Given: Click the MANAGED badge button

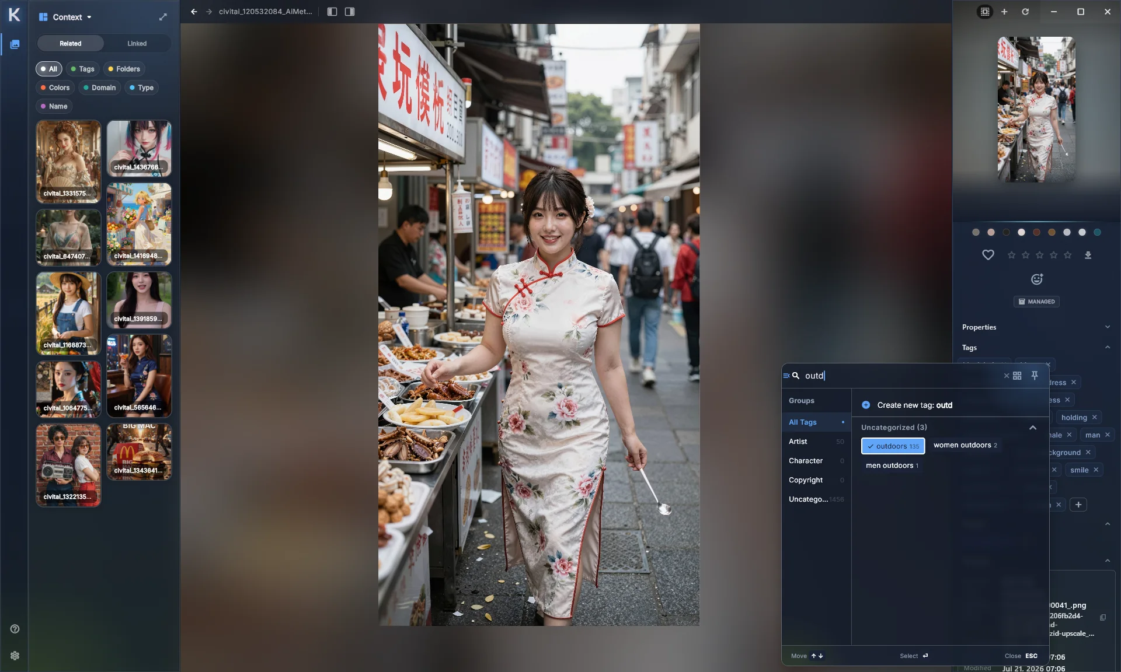Looking at the screenshot, I should tap(1036, 302).
